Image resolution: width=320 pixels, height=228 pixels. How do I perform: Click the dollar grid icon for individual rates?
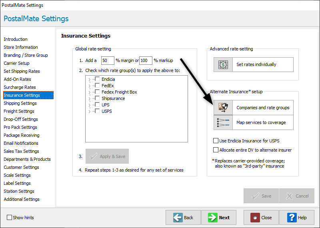[x=223, y=65]
